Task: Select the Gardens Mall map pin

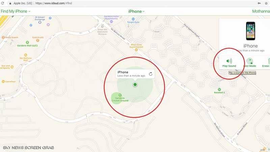Action: tap(27, 42)
